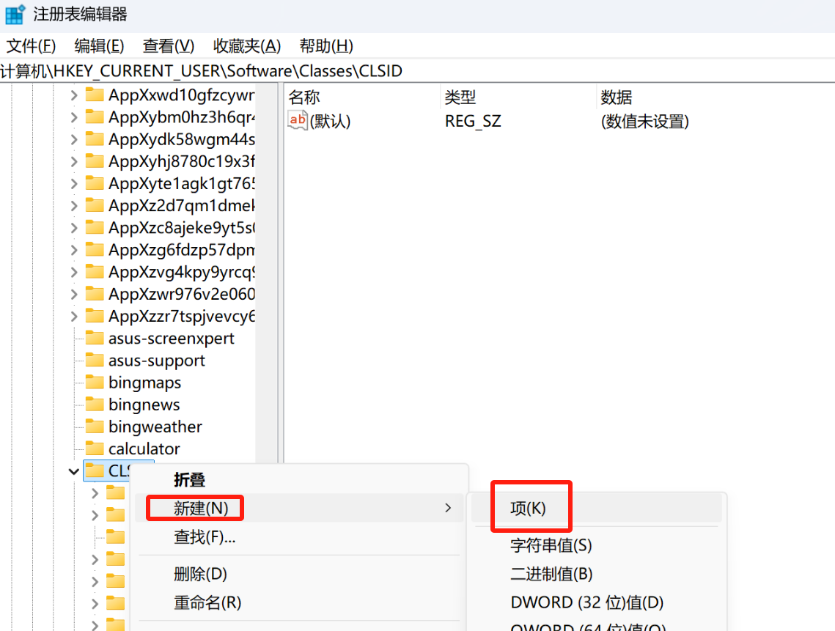Select the asus-support folder icon
The height and width of the screenshot is (631, 835).
95,361
